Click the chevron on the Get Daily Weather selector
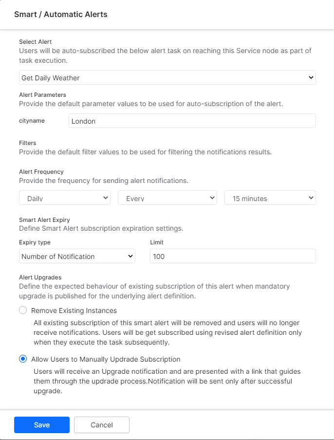The image size is (334, 440). [x=311, y=77]
